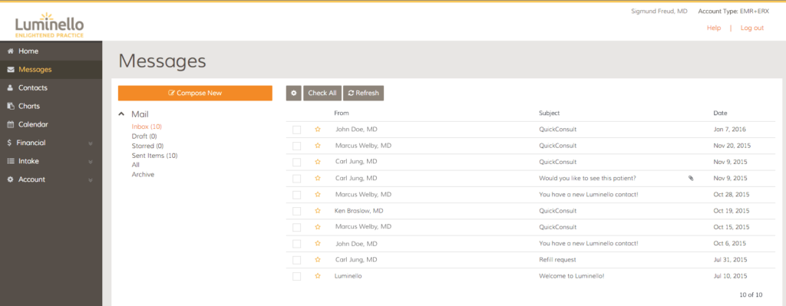The height and width of the screenshot is (306, 786).
Task: Star the Carl Jung QuickConsult Nov 9 message
Action: coord(317,162)
